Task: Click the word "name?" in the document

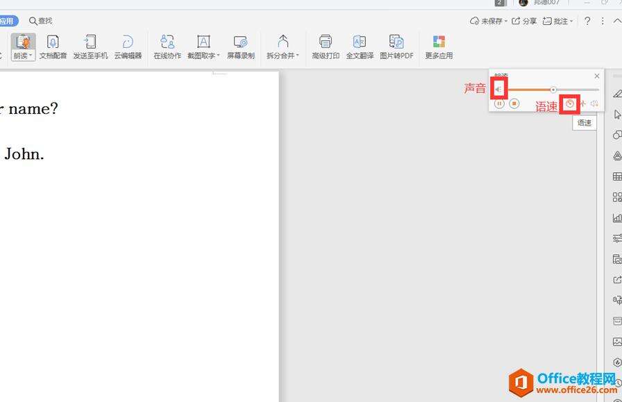Action: pos(33,108)
